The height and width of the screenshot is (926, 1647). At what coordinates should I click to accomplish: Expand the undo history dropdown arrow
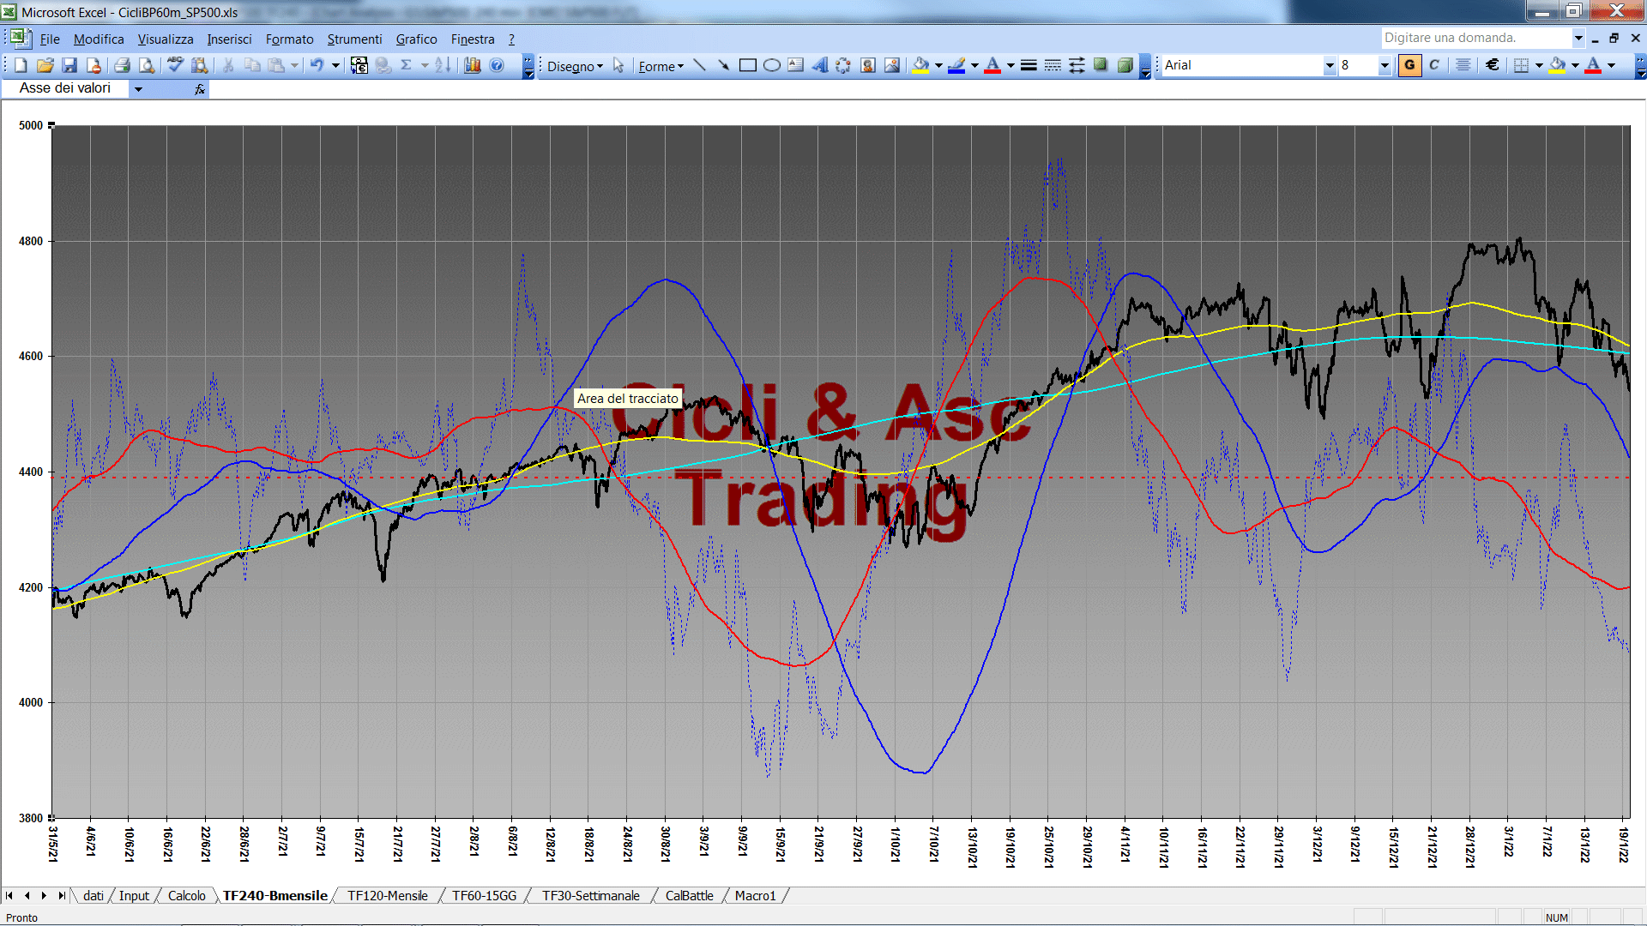(x=335, y=65)
